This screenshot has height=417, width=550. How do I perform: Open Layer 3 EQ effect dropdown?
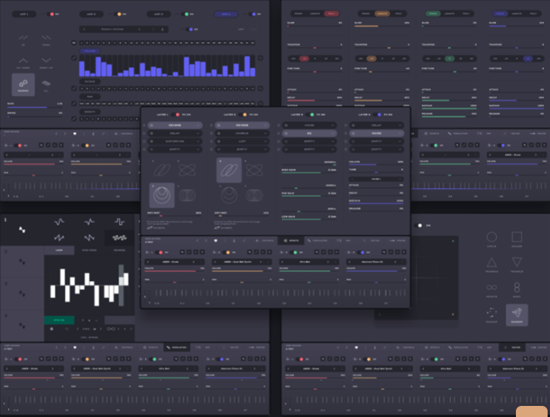(309, 134)
